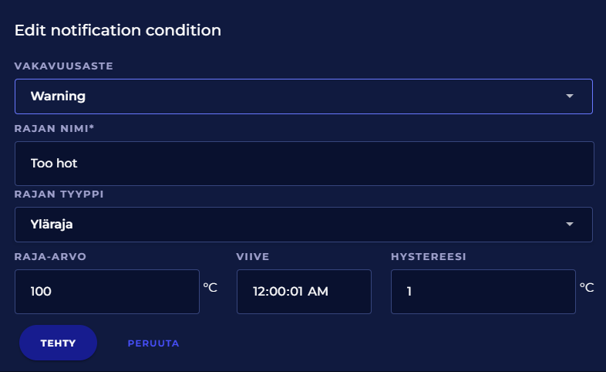Click the Rajan tyyppi dropdown arrow
This screenshot has height=372, width=606.
[x=570, y=225]
